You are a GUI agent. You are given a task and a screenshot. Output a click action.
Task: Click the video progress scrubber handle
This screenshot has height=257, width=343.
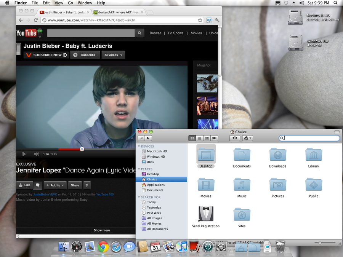(x=82, y=149)
